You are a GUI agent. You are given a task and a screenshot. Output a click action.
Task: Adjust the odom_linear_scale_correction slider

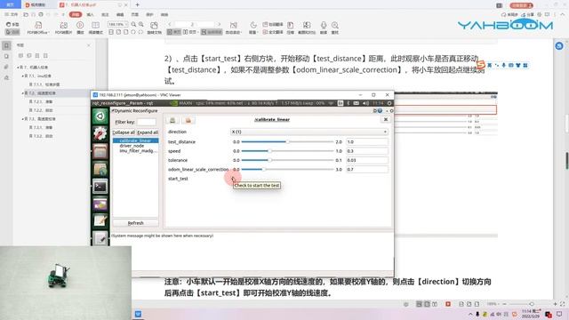(287, 170)
